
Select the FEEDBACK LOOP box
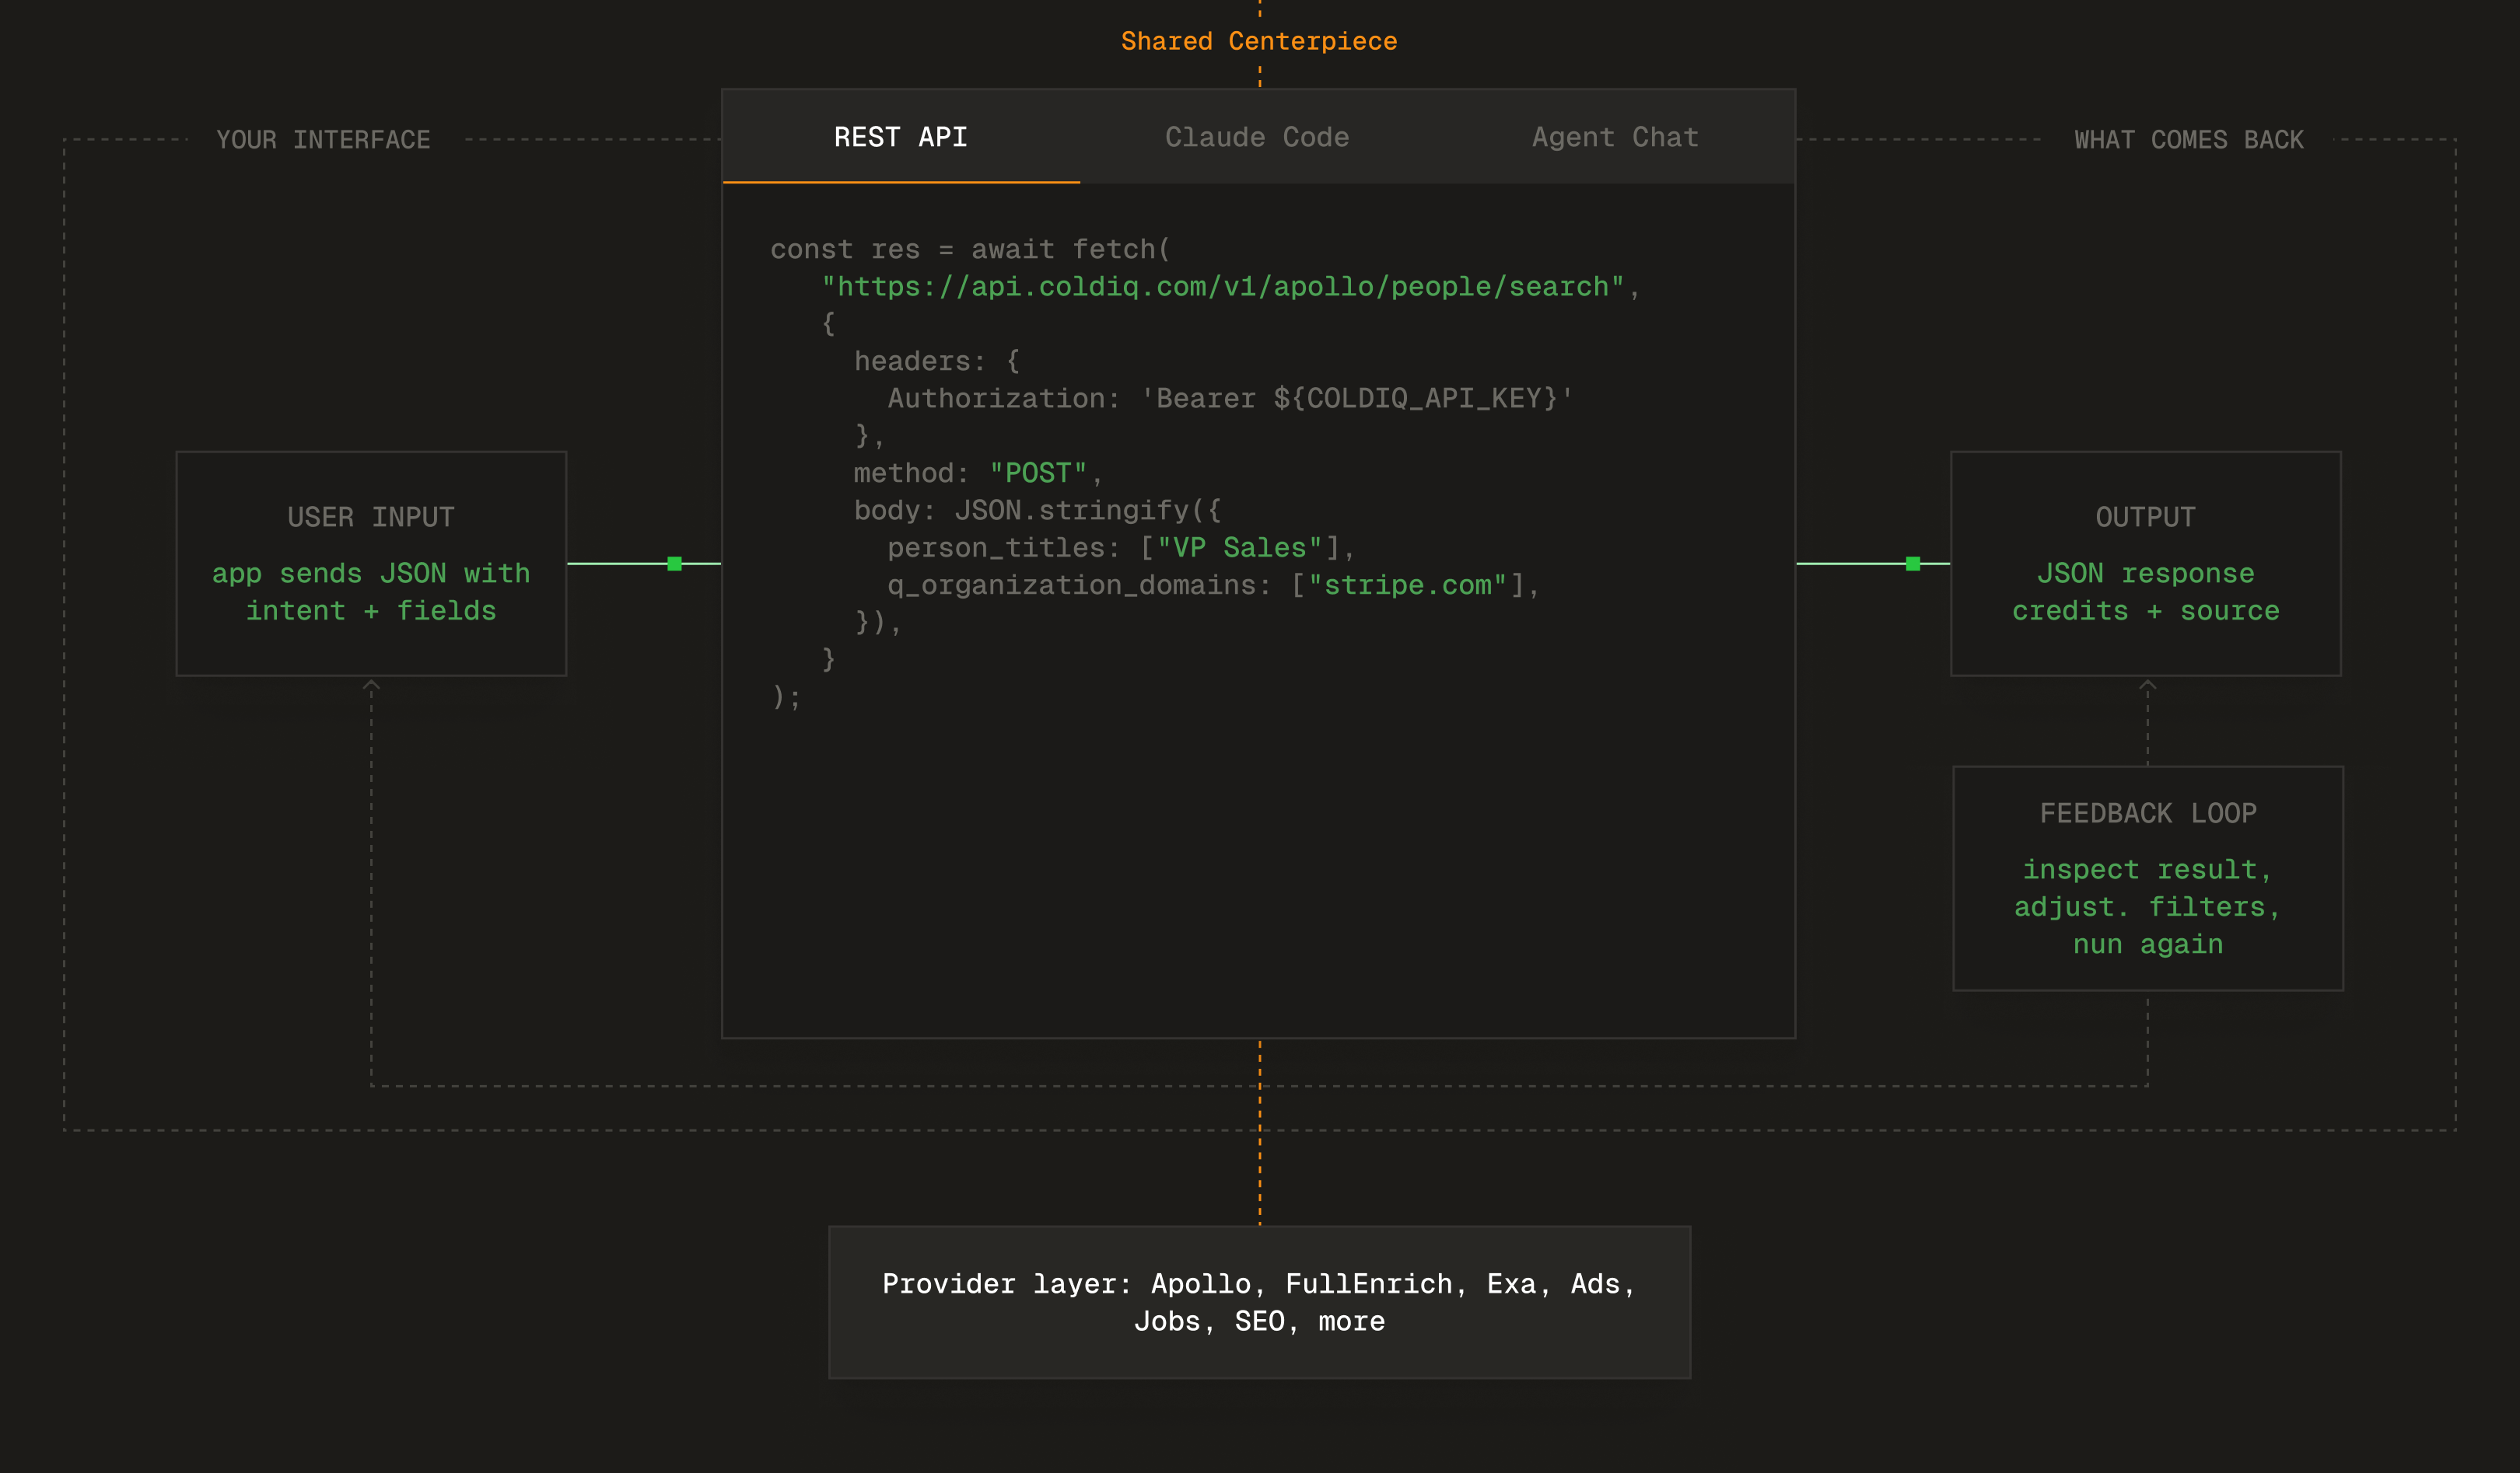coord(2148,878)
